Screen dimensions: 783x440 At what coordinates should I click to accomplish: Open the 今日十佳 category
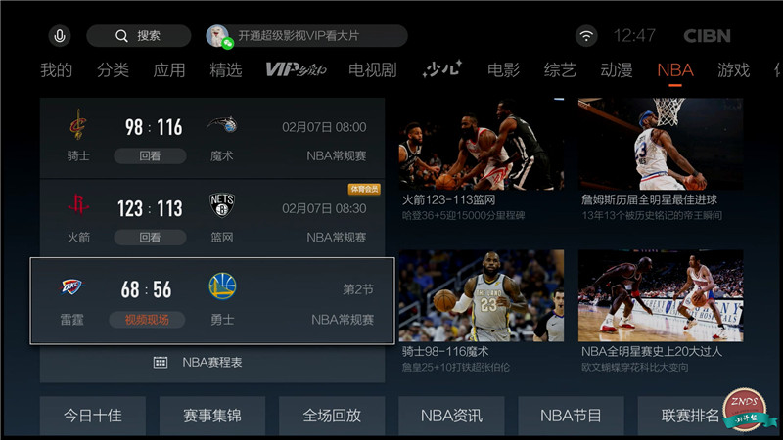point(93,416)
